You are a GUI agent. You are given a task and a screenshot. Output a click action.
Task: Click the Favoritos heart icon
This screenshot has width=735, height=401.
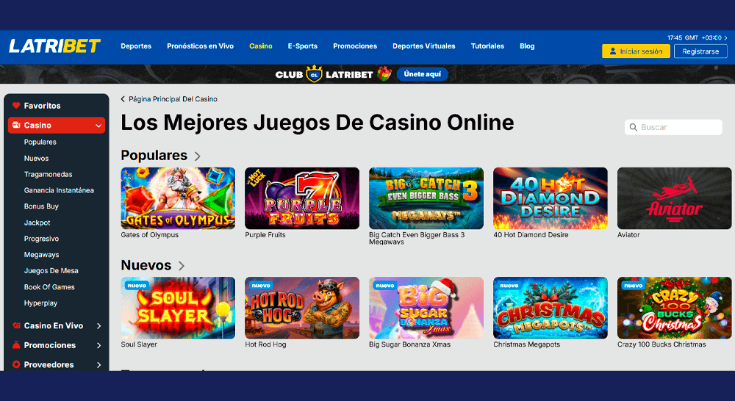[x=16, y=106]
